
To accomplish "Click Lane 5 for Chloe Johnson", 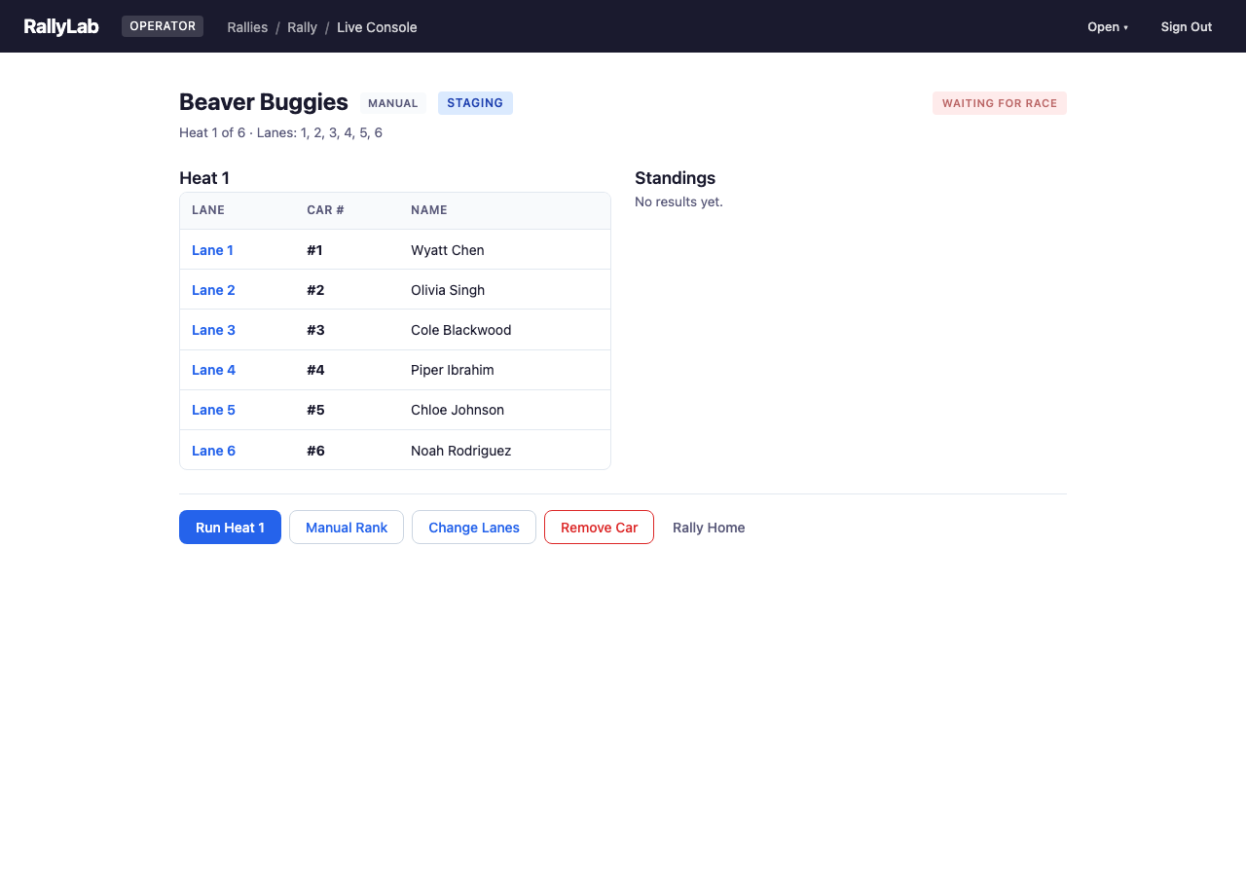I will 213,410.
